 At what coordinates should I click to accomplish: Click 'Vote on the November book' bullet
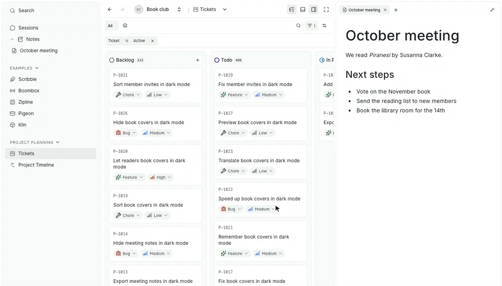pos(393,91)
